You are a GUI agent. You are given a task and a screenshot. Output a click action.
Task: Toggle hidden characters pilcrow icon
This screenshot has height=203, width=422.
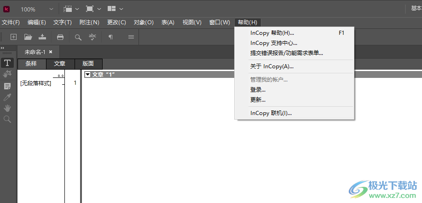[x=110, y=37]
